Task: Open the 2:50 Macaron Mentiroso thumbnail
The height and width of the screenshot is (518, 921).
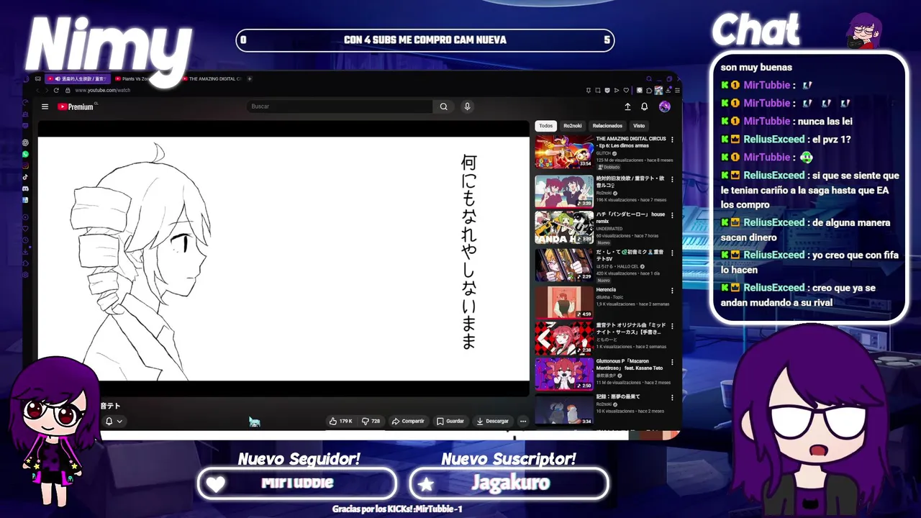Action: 564,375
